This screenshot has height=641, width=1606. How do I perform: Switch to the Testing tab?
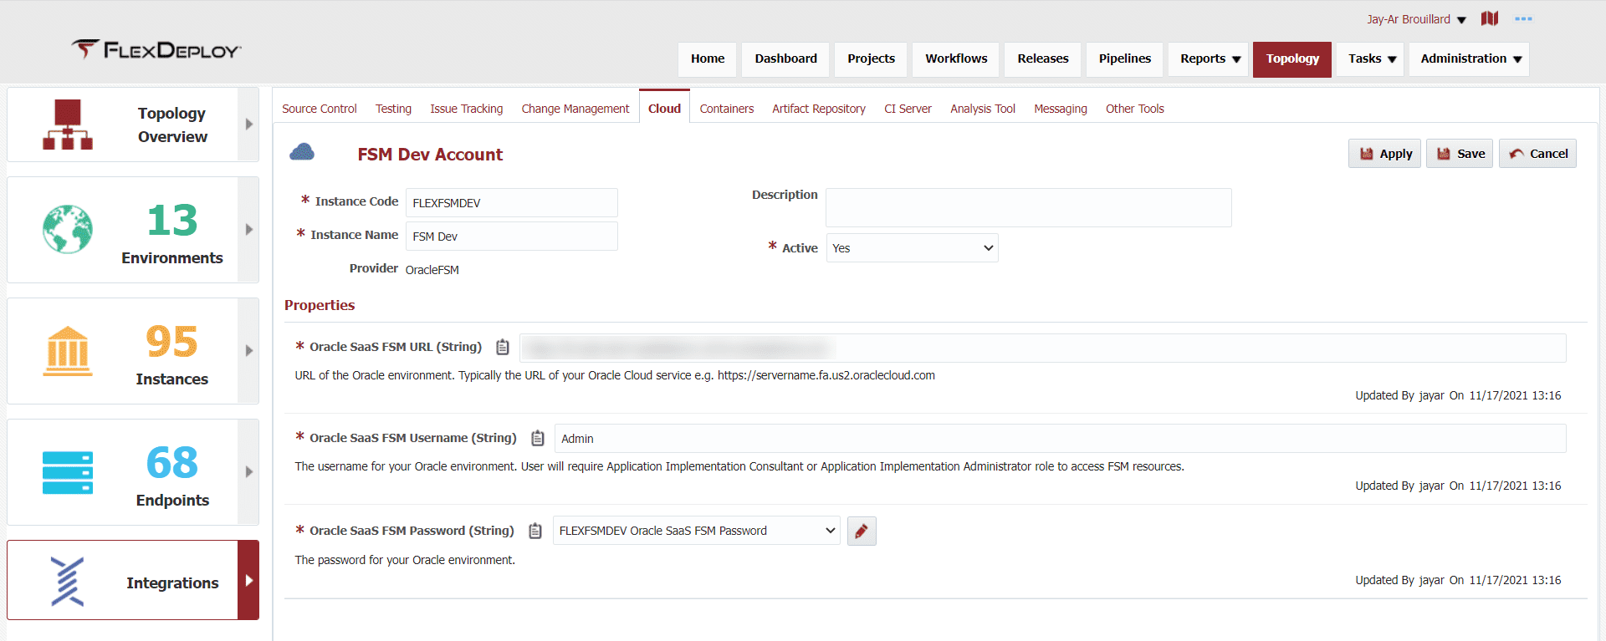(393, 109)
